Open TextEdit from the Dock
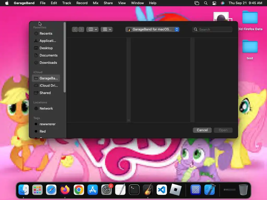The width and height of the screenshot is (267, 200). coord(120,190)
